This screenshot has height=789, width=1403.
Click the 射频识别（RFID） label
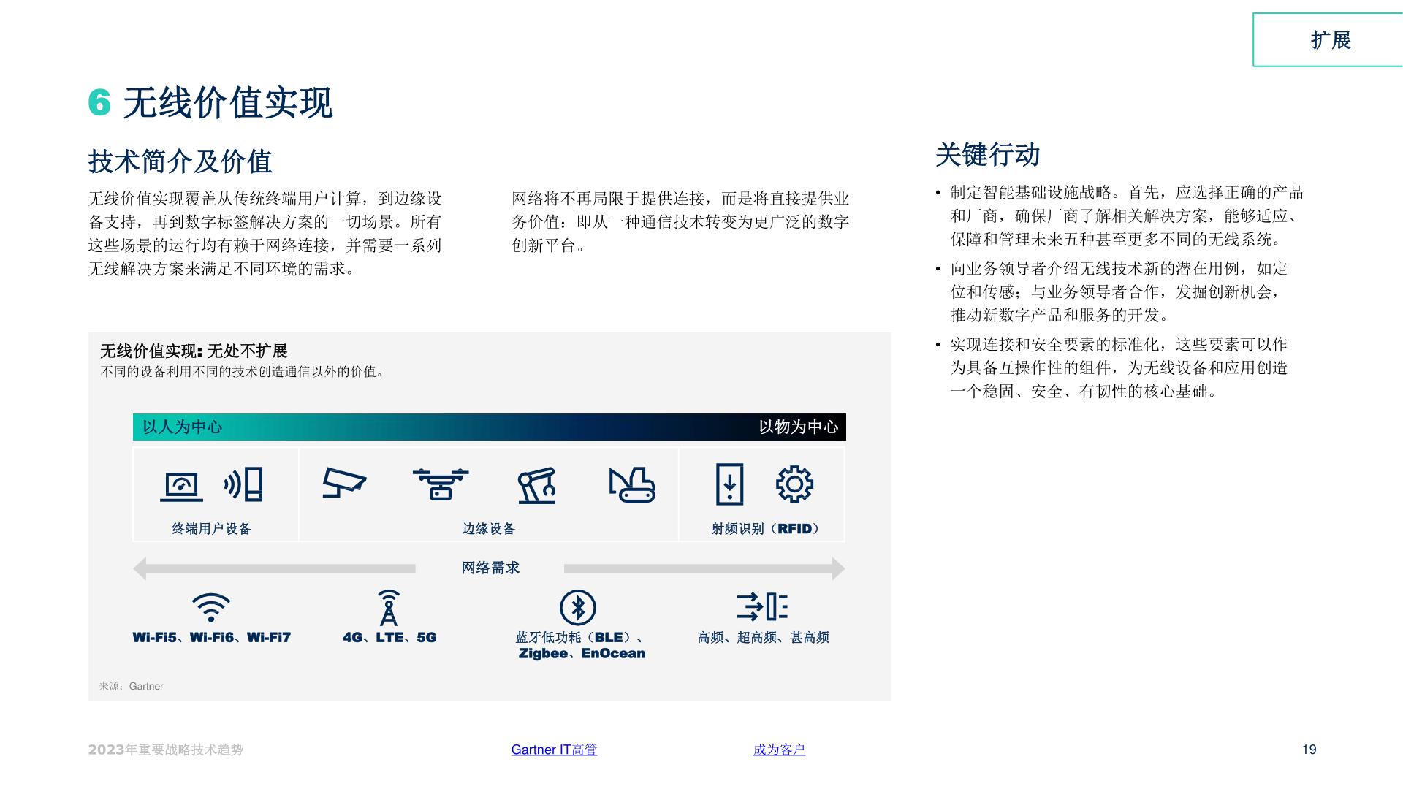click(765, 529)
